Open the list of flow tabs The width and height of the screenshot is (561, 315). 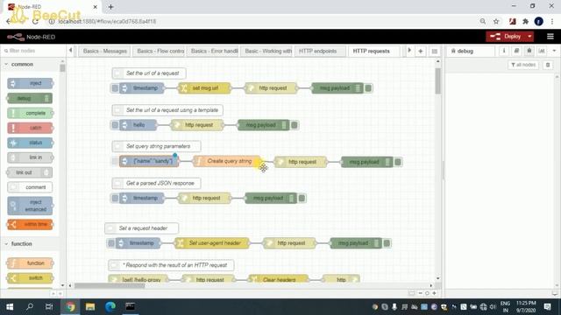point(435,51)
